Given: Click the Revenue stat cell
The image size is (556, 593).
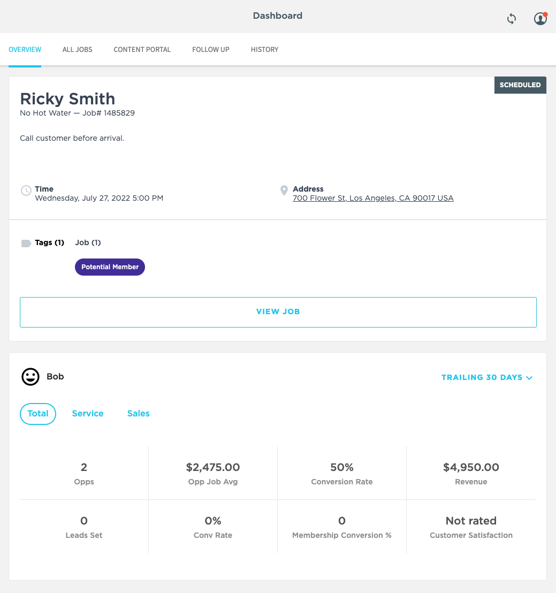Looking at the screenshot, I should tap(471, 473).
